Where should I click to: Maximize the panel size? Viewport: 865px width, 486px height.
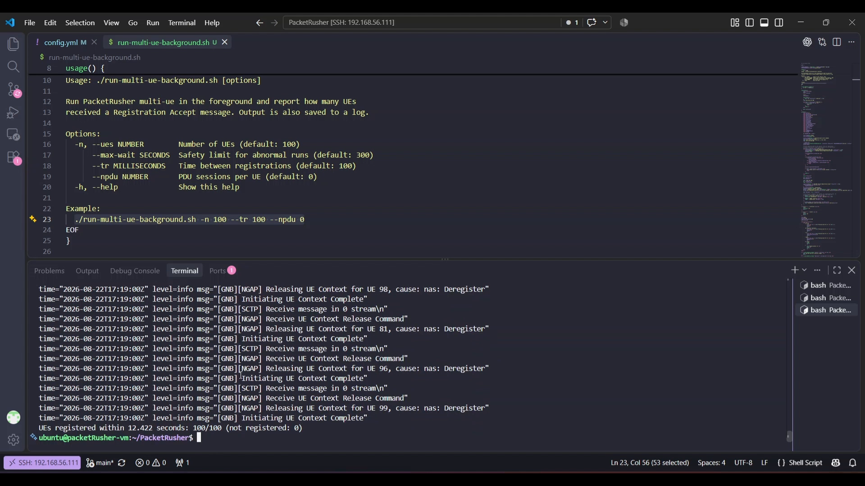click(837, 270)
